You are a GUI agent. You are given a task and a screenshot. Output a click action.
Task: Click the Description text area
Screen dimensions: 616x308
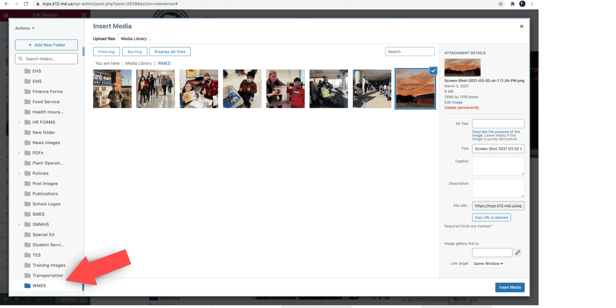(498, 188)
